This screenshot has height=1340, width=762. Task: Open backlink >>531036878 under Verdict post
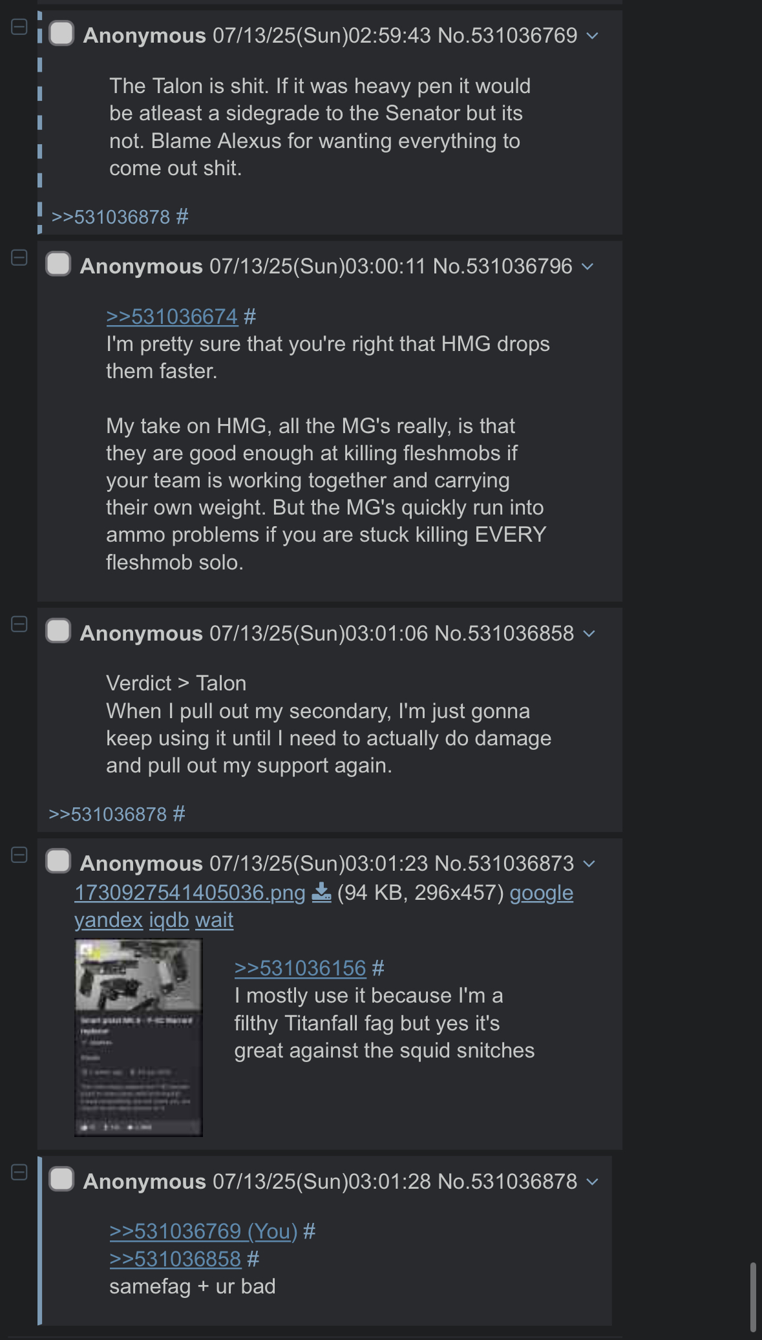[108, 814]
